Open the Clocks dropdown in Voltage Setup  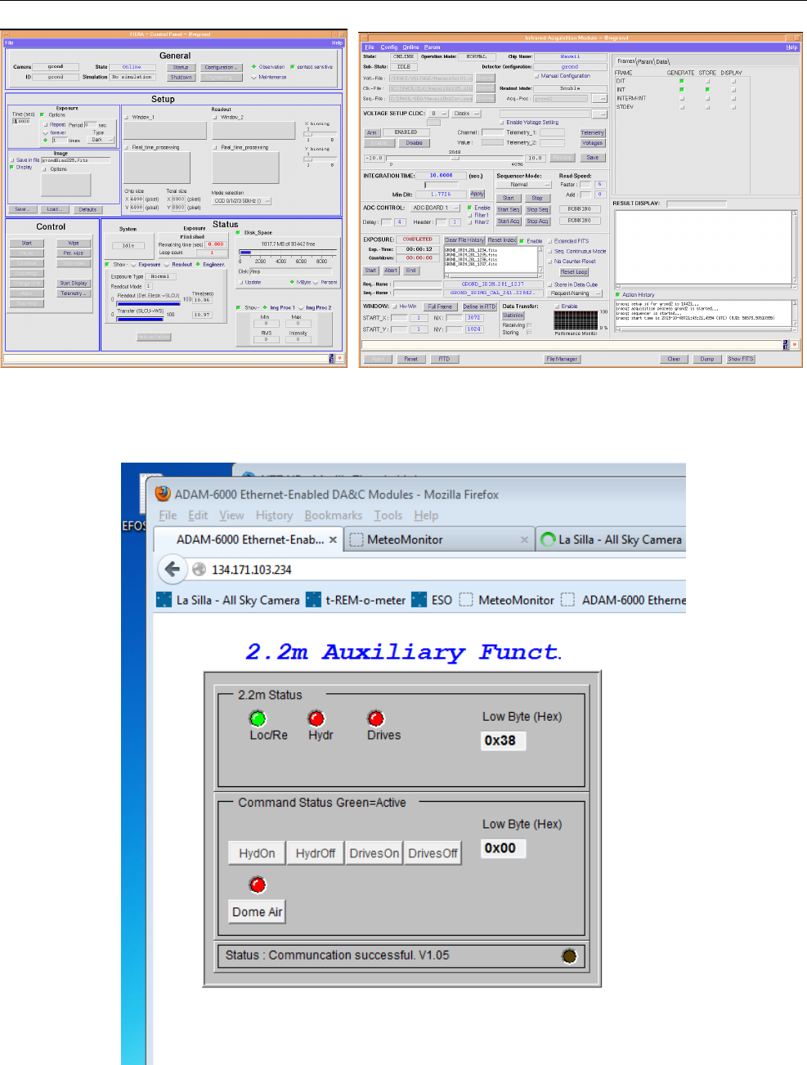(x=467, y=114)
